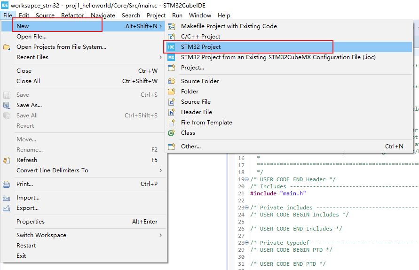Click Refresh in File menu
This screenshot has width=419, height=270.
(83, 160)
